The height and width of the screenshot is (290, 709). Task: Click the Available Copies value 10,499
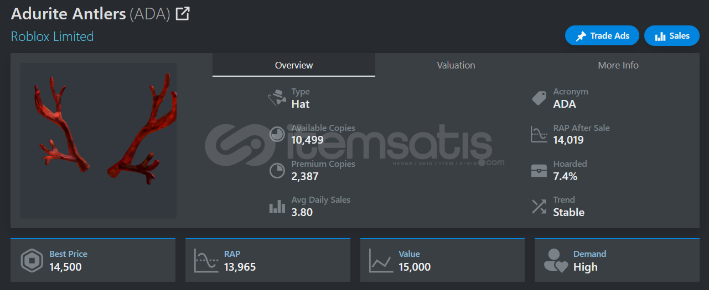tap(308, 140)
